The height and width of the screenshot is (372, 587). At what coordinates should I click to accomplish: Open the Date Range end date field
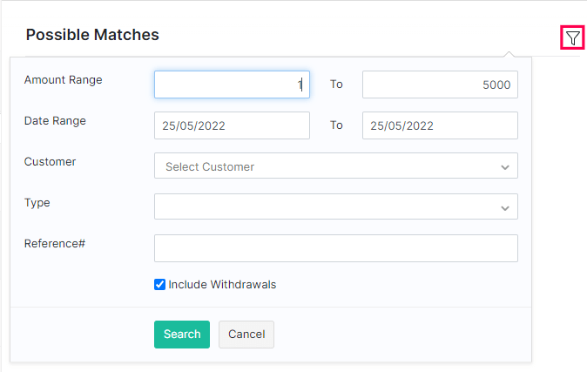tap(440, 125)
